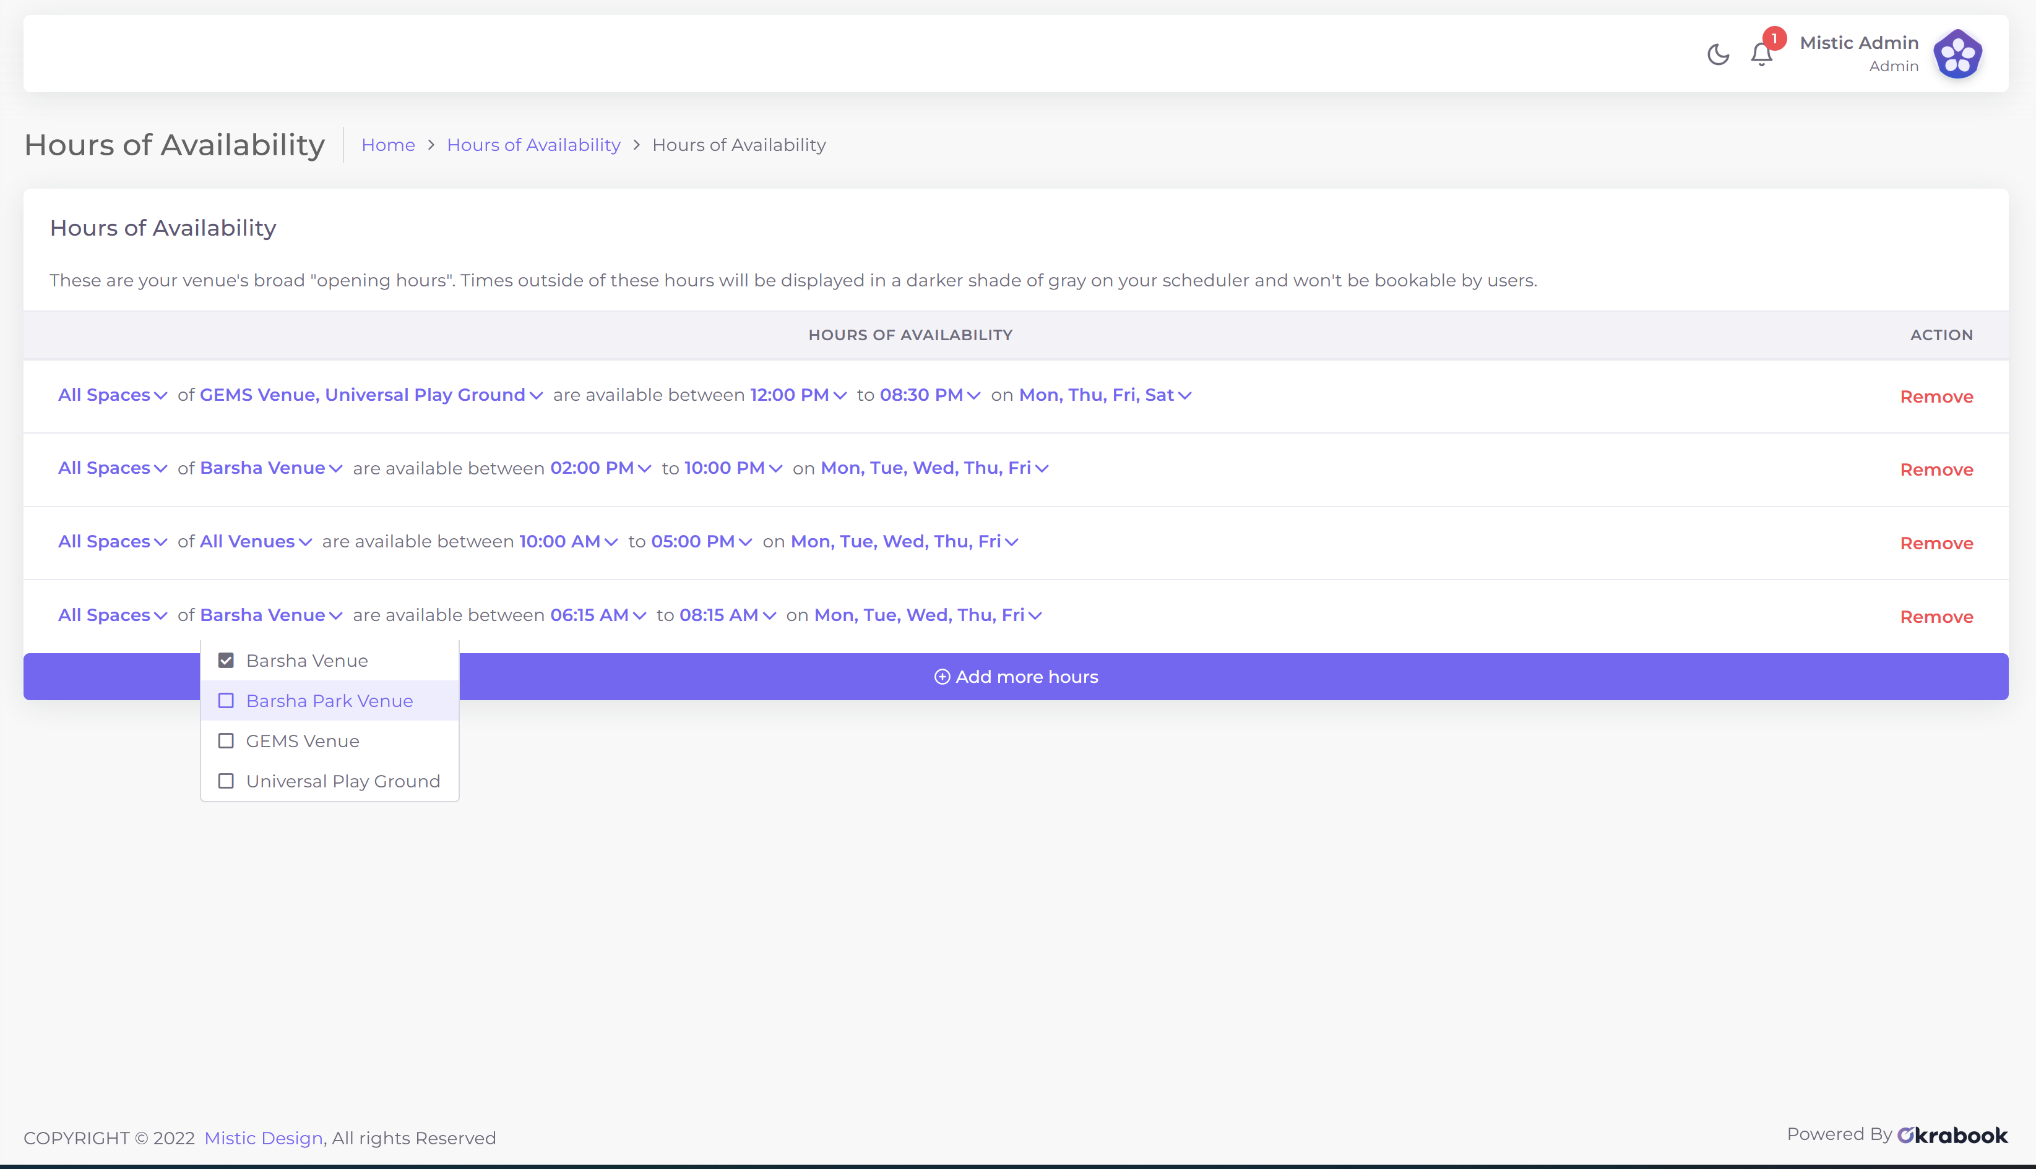Open Barsha Venue dropdown in 02:00 PM row
Image resolution: width=2036 pixels, height=1169 pixels.
(272, 468)
